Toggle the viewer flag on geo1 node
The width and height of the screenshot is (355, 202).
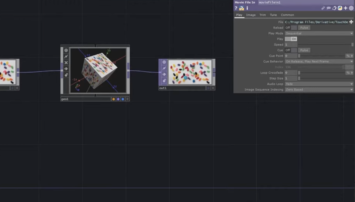[65, 50]
